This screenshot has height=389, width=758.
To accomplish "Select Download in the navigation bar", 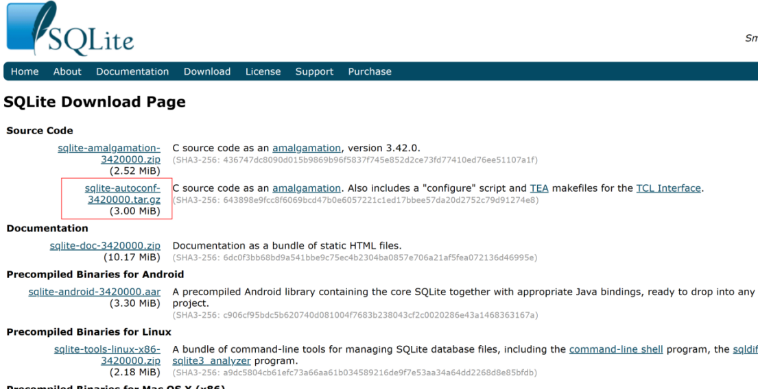I will point(207,71).
